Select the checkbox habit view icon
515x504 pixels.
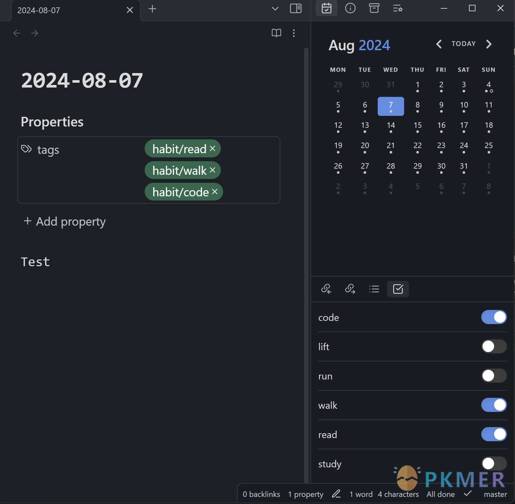tap(398, 289)
